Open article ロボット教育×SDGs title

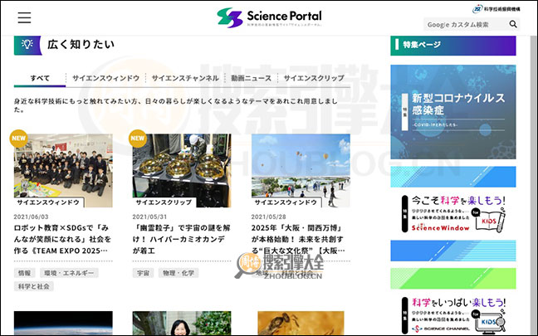point(62,239)
